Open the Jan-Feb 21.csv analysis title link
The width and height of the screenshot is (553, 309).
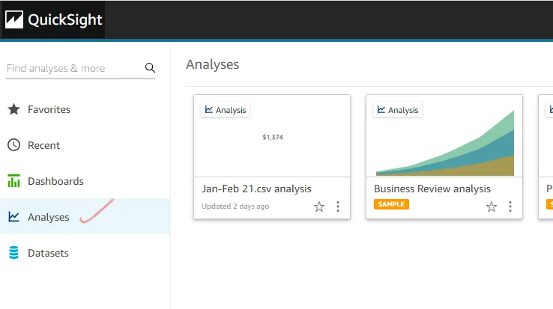[x=256, y=189]
